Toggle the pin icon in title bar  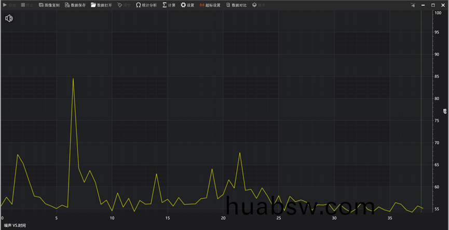(x=413, y=5)
